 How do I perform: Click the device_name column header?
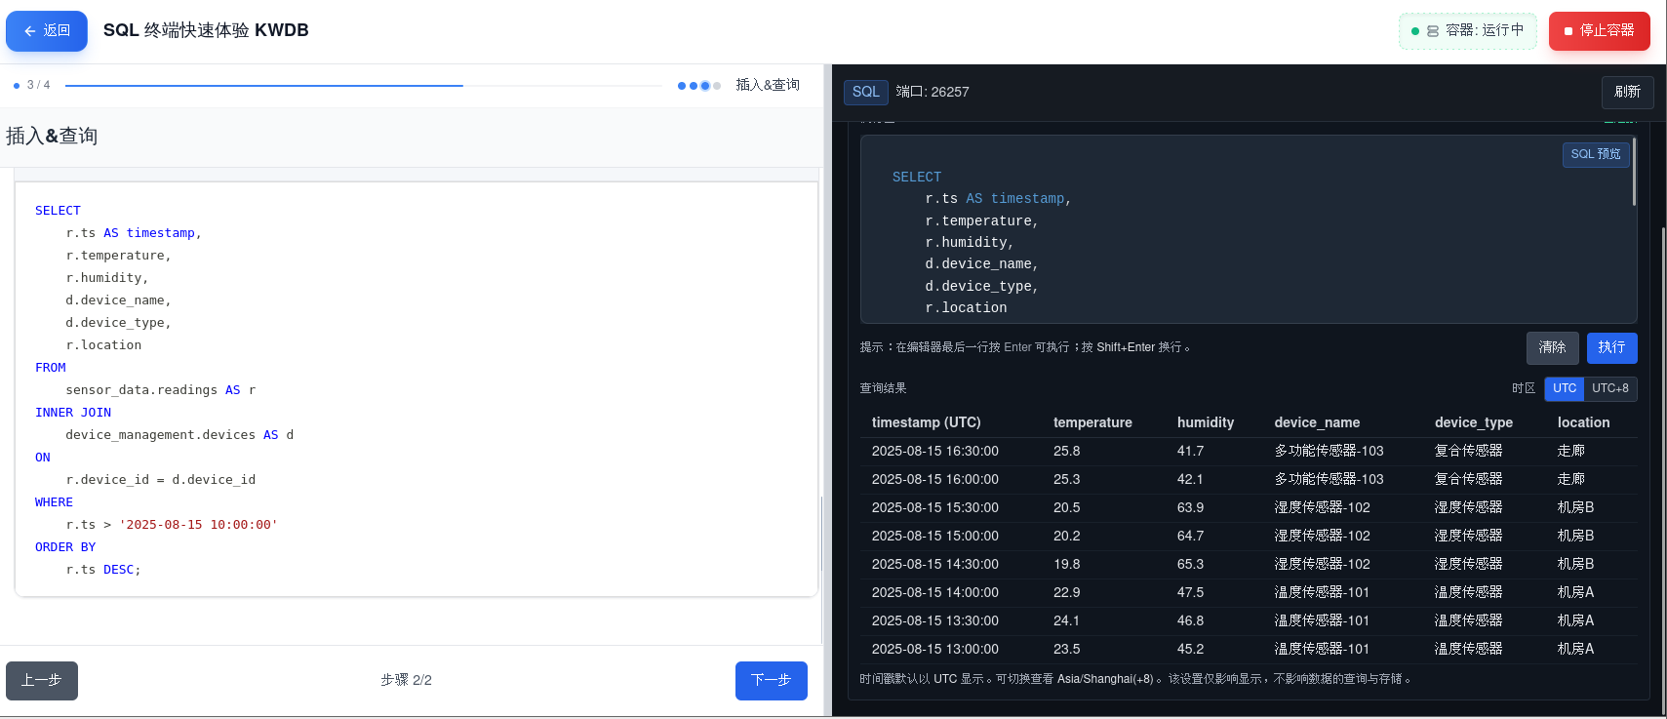tap(1317, 422)
